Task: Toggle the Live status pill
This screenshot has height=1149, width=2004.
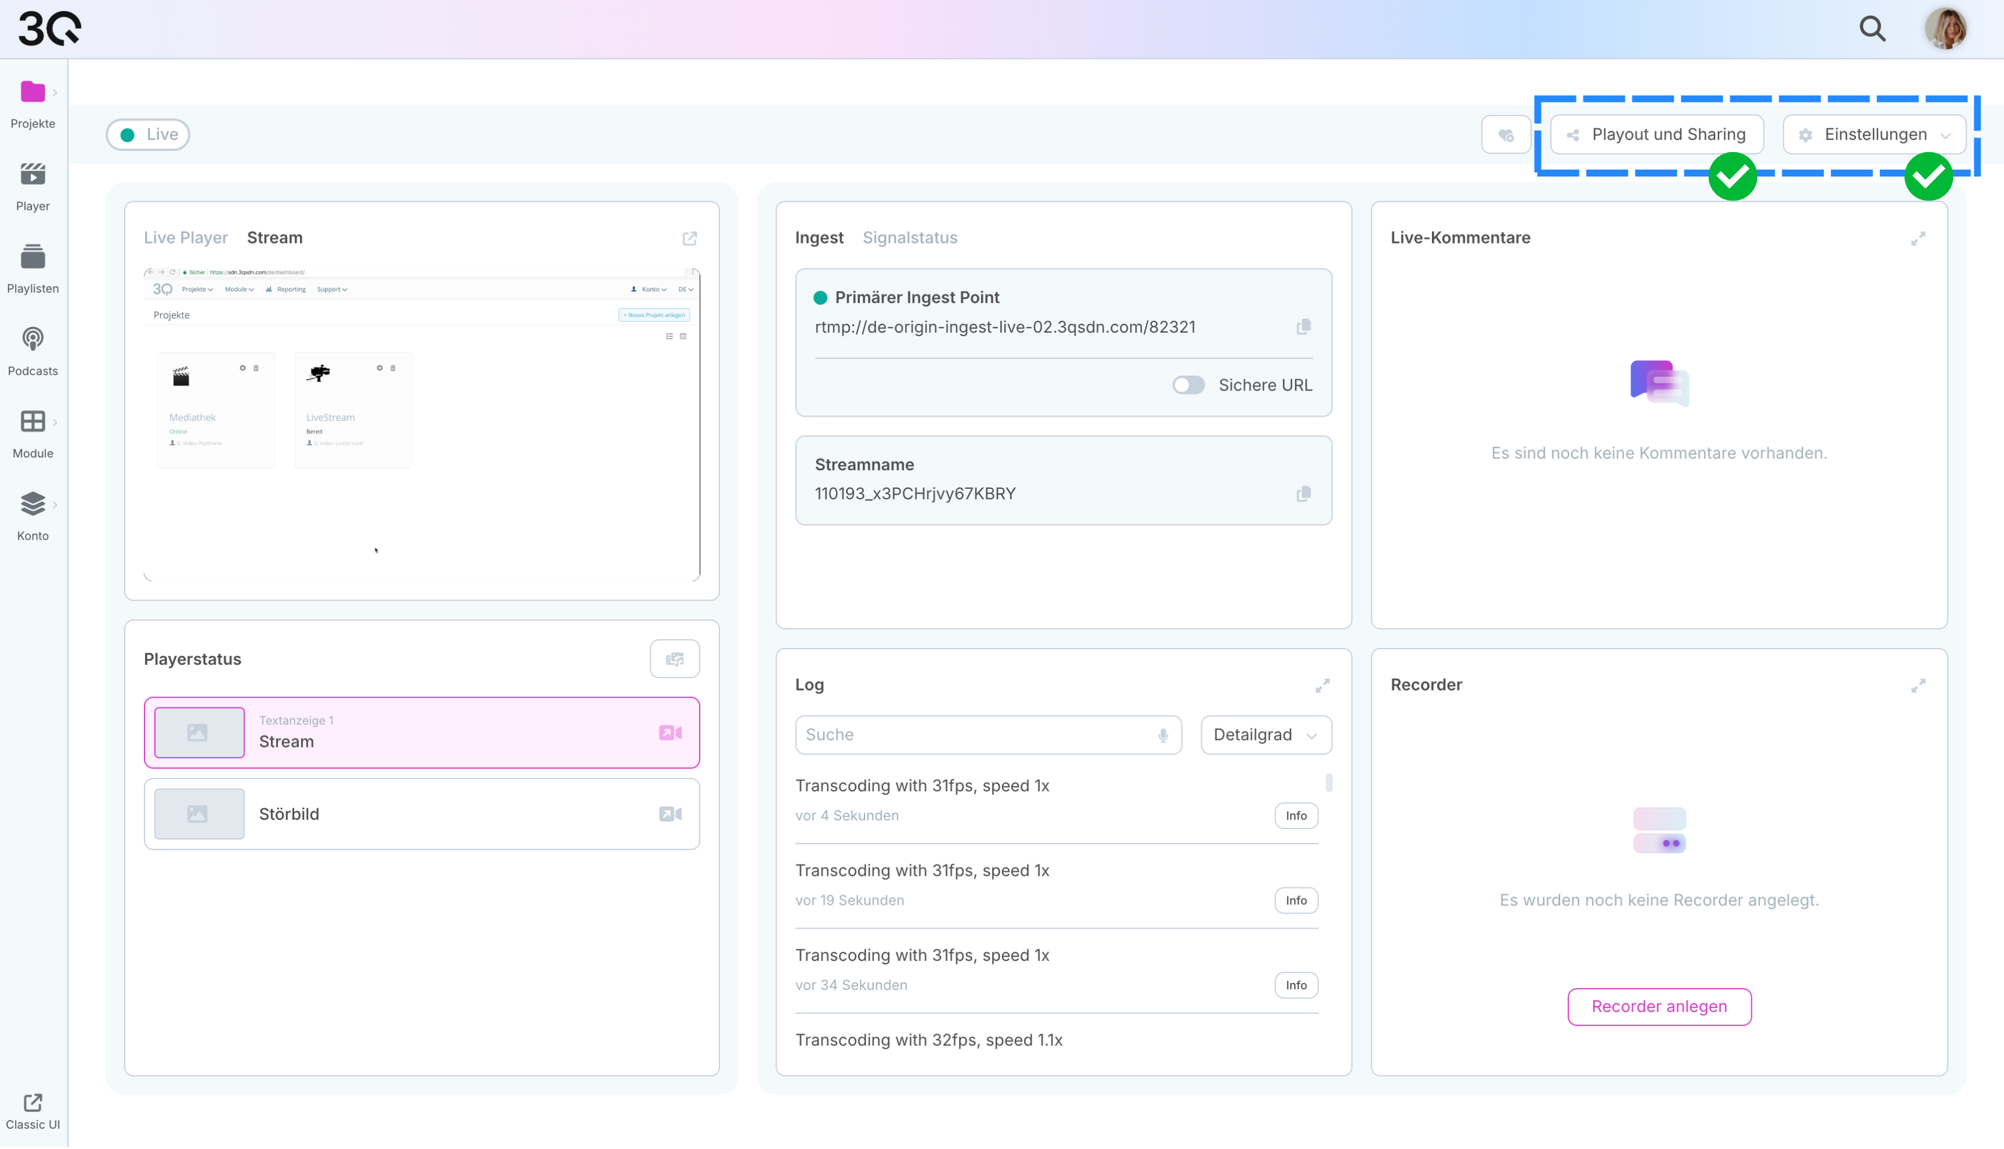Action: click(149, 135)
